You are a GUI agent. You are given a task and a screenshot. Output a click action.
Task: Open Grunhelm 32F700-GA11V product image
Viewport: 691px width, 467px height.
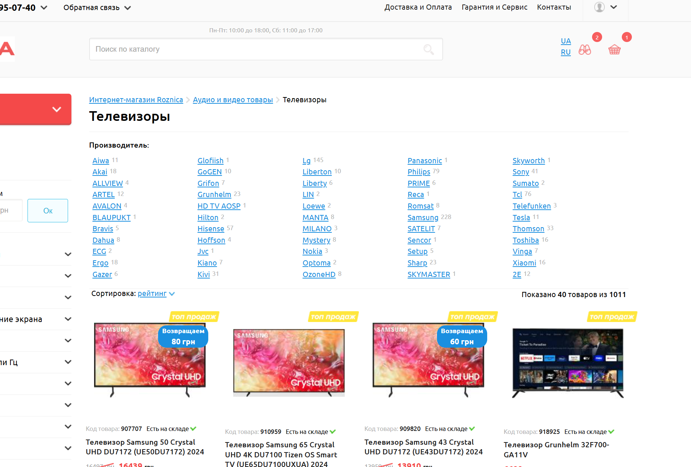click(x=568, y=363)
